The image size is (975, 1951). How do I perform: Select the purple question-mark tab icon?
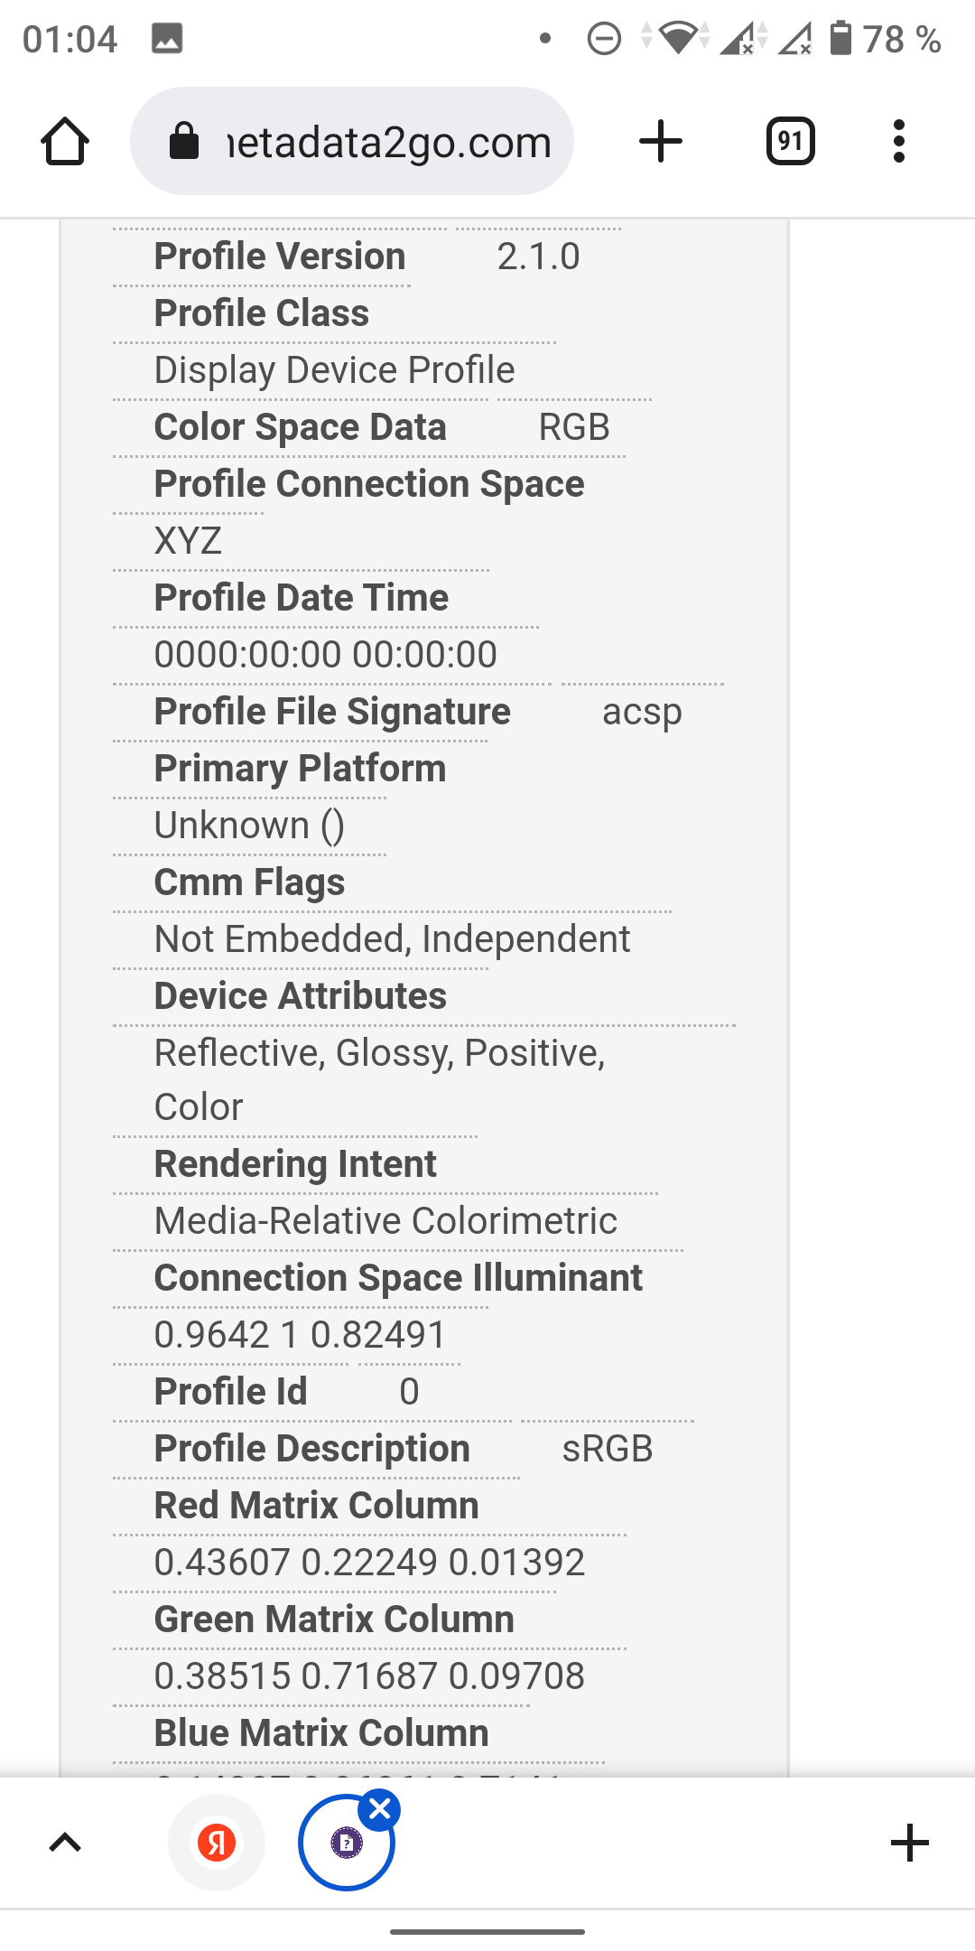pos(347,1843)
